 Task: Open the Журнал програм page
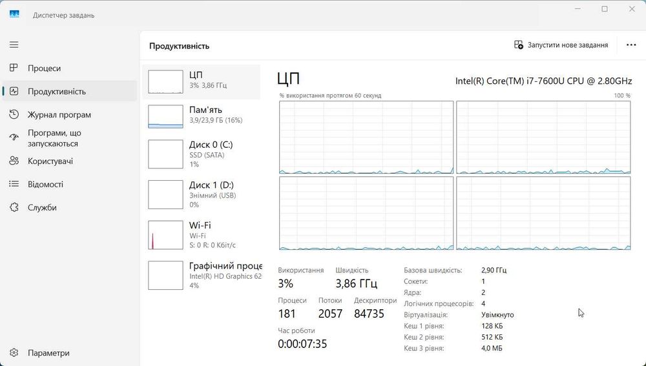click(70, 114)
